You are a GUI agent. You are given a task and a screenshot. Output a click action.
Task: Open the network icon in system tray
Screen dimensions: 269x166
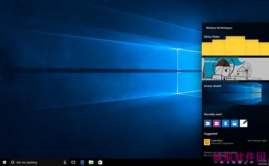pyautogui.click(x=228, y=162)
